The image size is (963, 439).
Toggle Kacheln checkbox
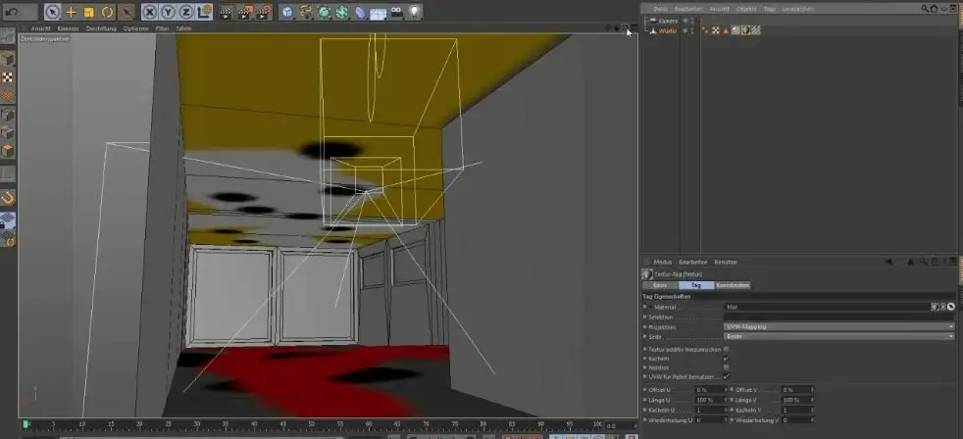point(726,358)
